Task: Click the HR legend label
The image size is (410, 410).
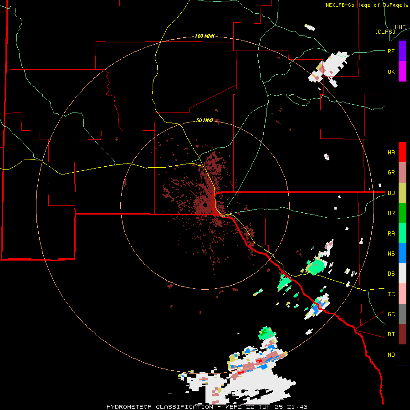Action: click(391, 213)
